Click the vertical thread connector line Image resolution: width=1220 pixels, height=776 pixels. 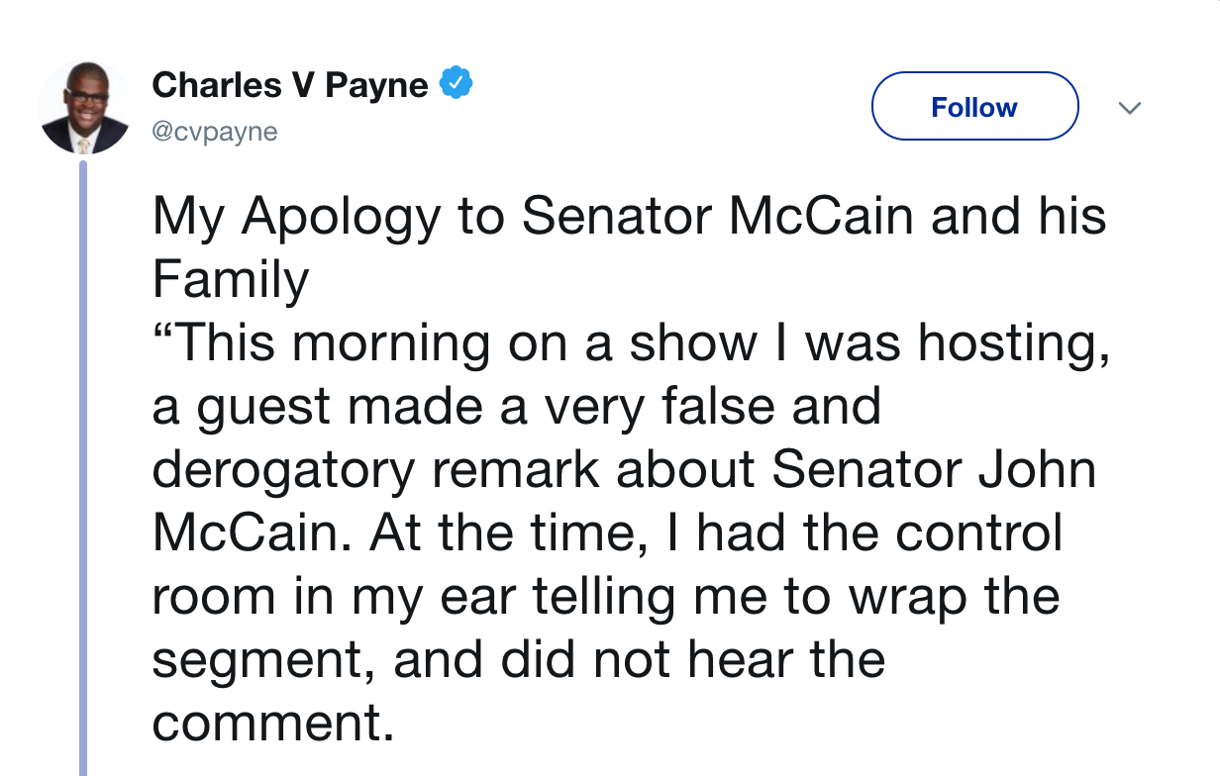[x=83, y=467]
